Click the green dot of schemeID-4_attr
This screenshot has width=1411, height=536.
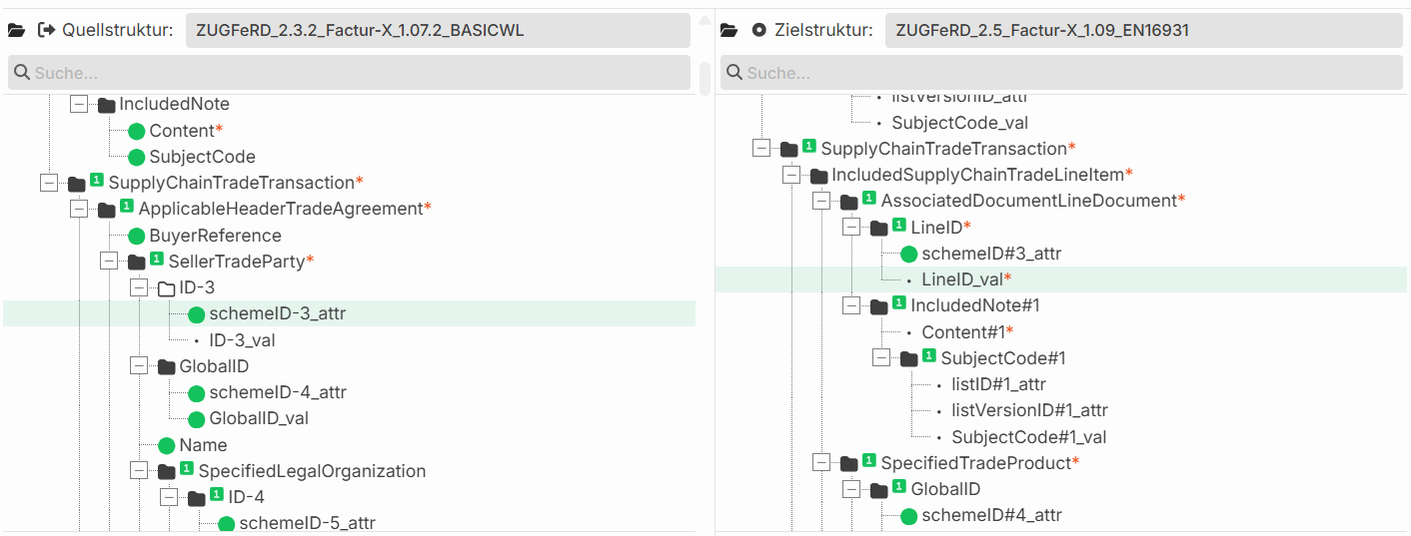pyautogui.click(x=197, y=393)
